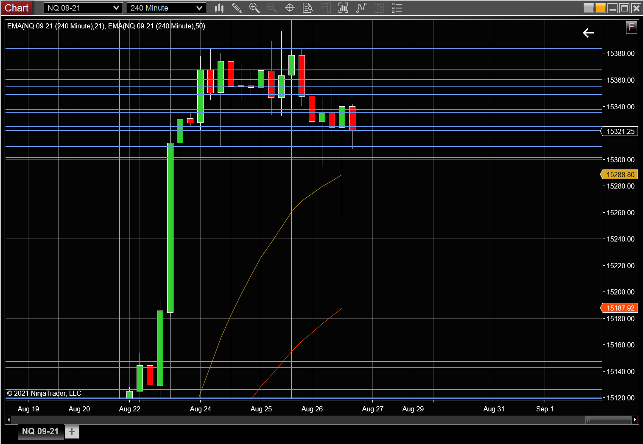Click the greyed strategy playbook icon

(379, 8)
